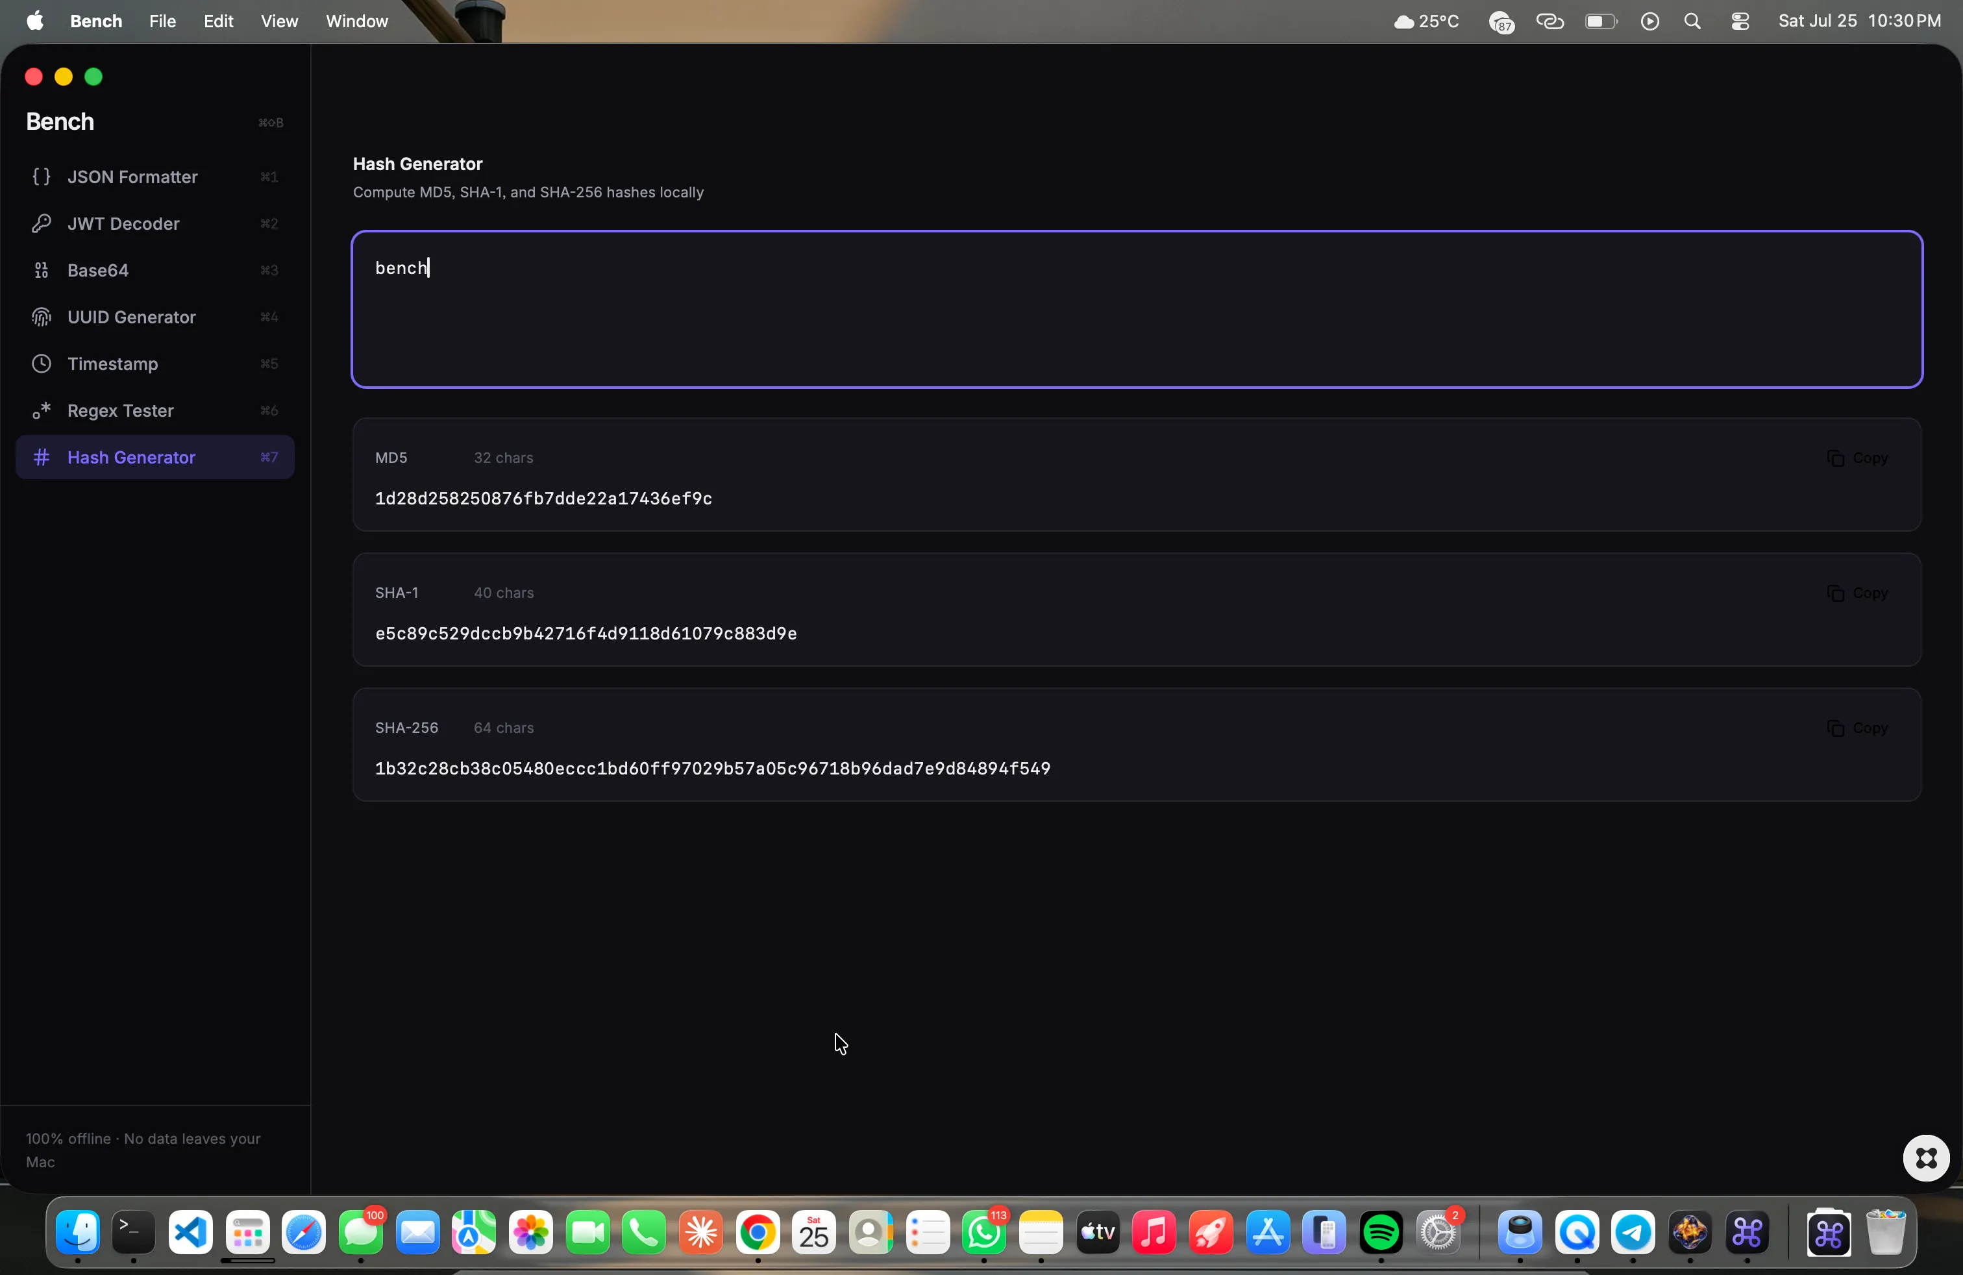Switch to Base64 tool

[155, 271]
